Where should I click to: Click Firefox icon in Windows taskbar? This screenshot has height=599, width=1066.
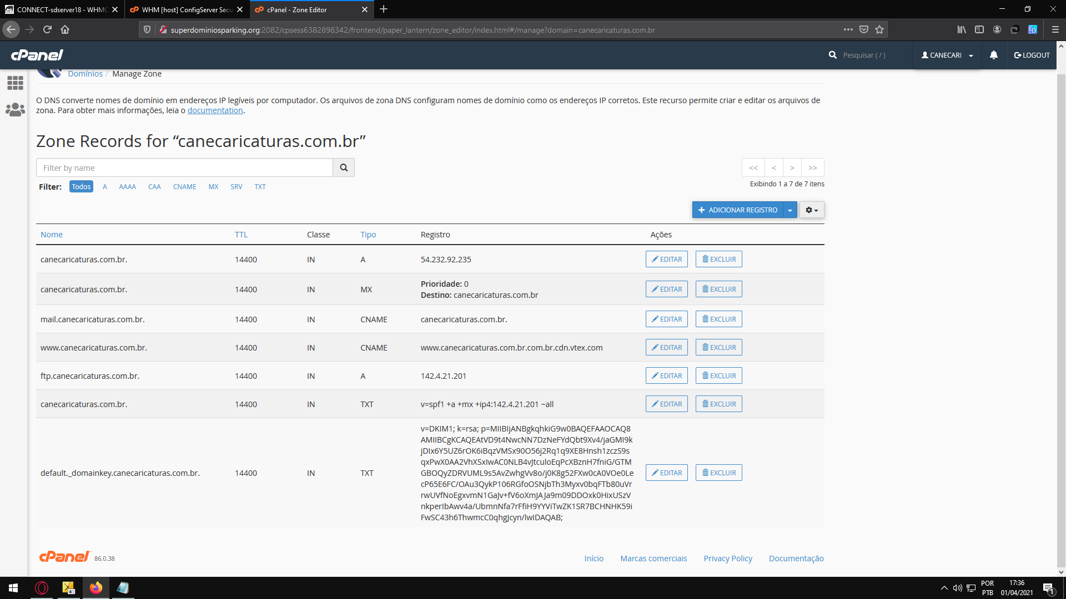pos(95,588)
